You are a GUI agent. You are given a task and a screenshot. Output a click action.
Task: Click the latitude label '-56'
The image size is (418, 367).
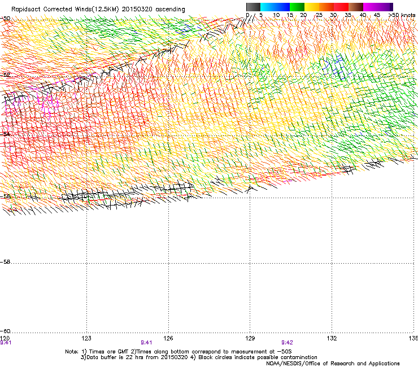tap(5, 196)
